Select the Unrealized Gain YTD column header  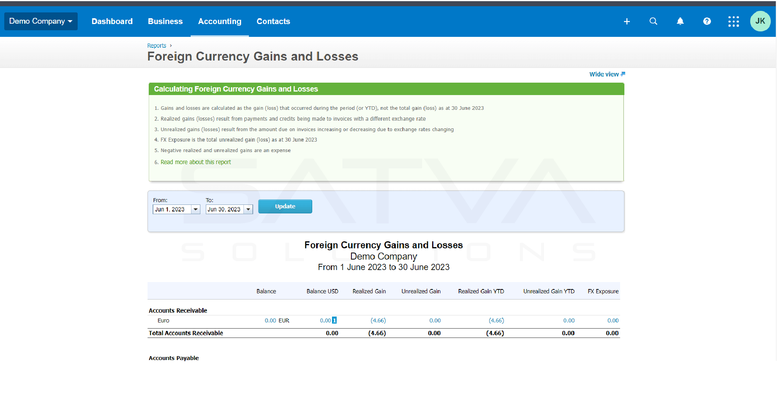tap(549, 291)
